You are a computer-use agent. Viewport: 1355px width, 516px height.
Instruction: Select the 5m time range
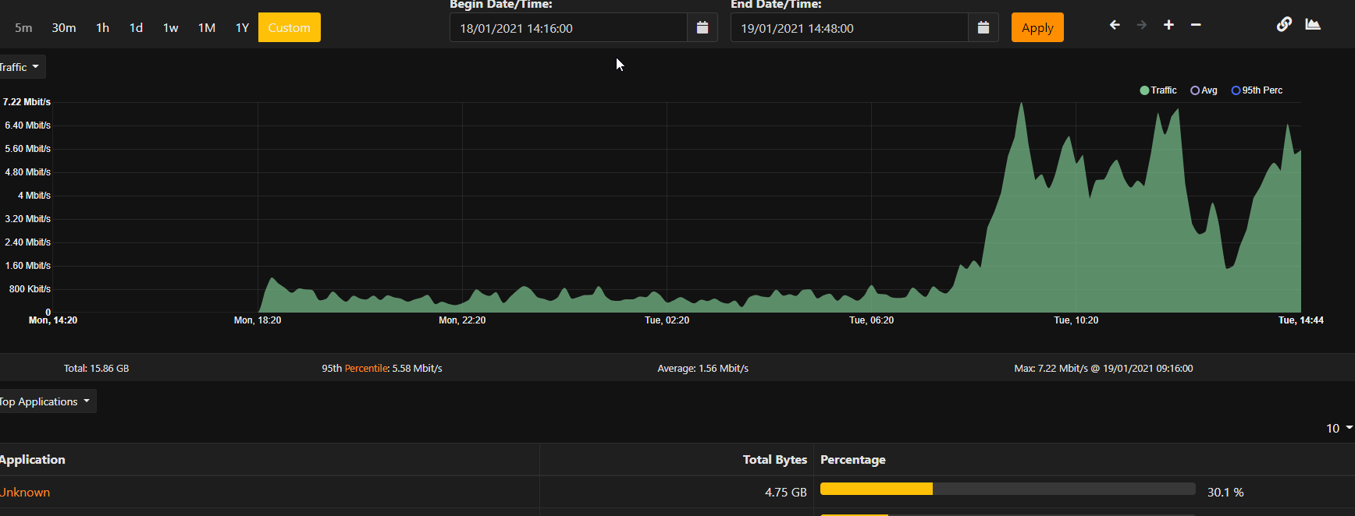point(23,27)
